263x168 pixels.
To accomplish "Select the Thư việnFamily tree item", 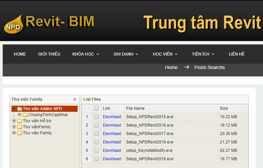I will coord(37,127).
